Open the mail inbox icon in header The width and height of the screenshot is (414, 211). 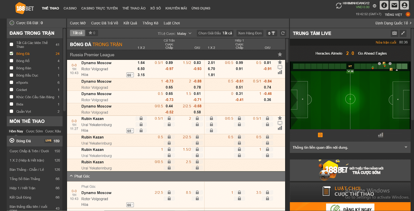pos(394,5)
